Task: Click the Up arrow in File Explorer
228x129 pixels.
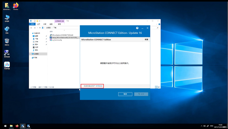Action: 40,28
